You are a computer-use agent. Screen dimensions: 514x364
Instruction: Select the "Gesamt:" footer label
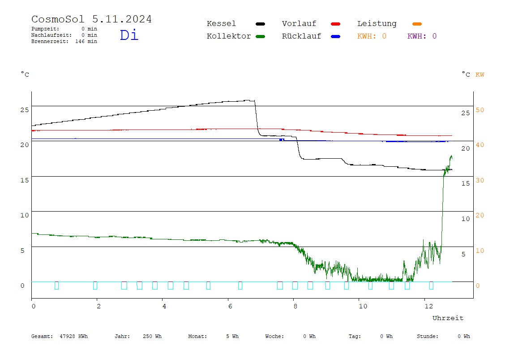[42, 336]
